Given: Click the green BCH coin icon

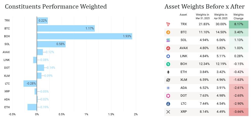Looking at the screenshot, I should tap(168, 64).
